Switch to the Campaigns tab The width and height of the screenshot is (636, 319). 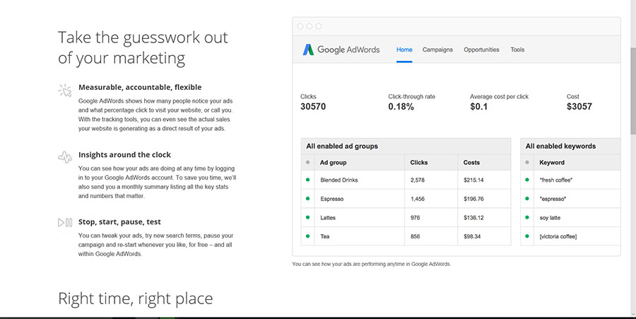pos(437,50)
